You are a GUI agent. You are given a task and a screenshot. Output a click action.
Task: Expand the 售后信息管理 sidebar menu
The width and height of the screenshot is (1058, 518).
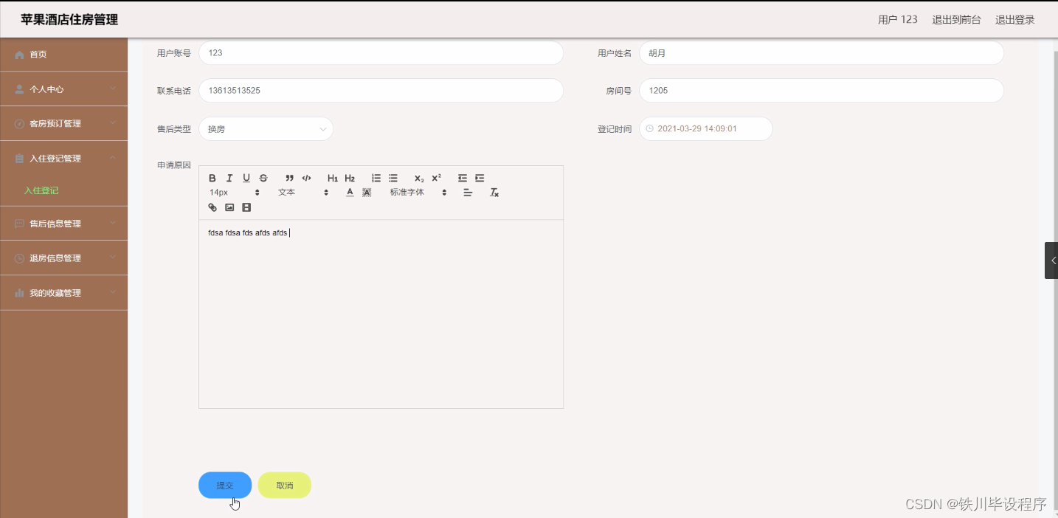click(x=63, y=224)
